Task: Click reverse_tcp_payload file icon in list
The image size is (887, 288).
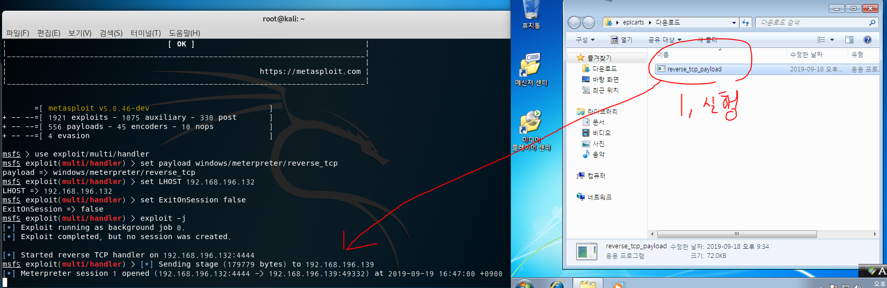Action: click(661, 69)
